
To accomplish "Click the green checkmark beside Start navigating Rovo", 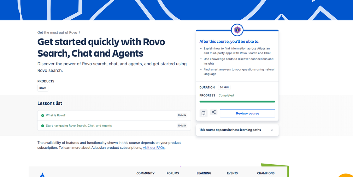I will coord(42,126).
